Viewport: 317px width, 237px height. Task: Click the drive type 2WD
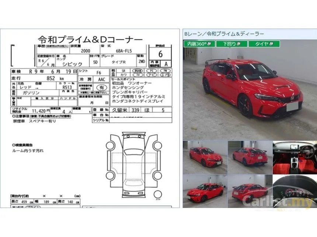pos(142,61)
